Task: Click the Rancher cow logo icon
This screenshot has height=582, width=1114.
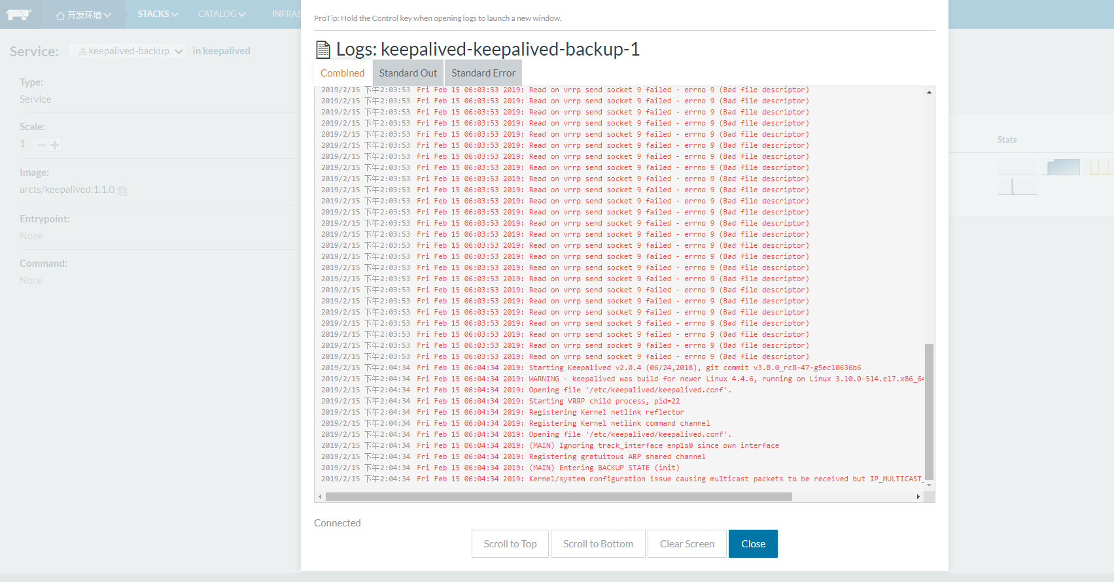Action: (x=19, y=14)
